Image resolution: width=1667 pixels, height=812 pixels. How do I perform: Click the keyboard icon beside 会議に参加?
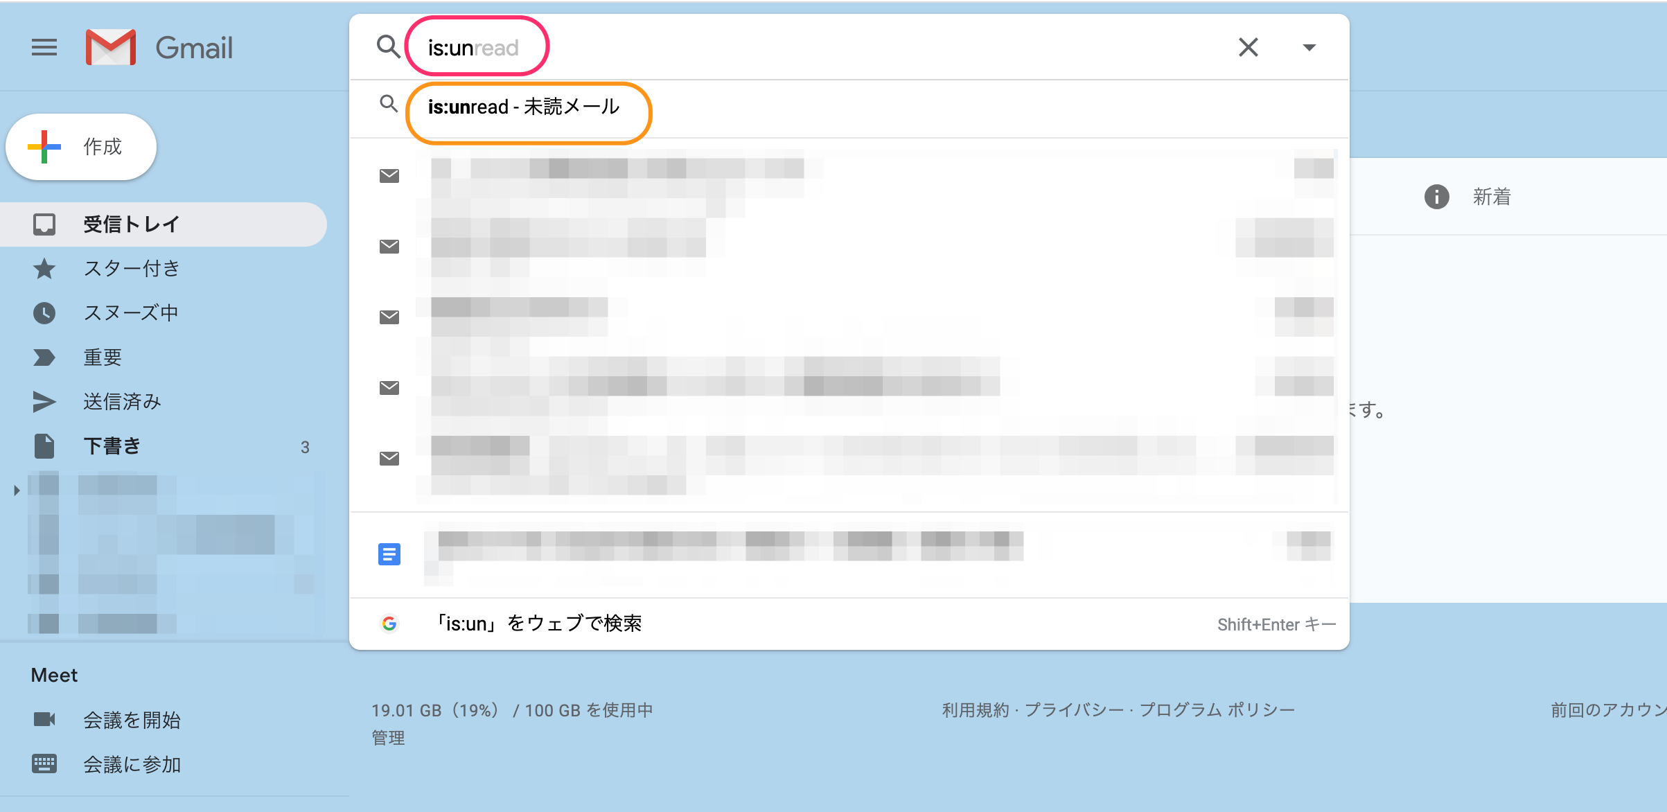tap(44, 764)
